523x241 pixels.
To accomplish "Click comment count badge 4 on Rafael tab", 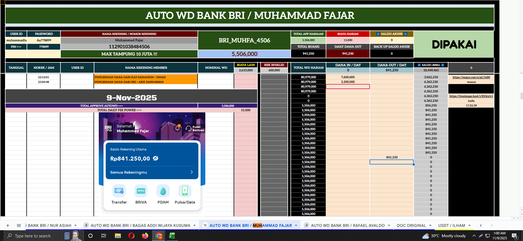I will pyautogui.click(x=307, y=225).
